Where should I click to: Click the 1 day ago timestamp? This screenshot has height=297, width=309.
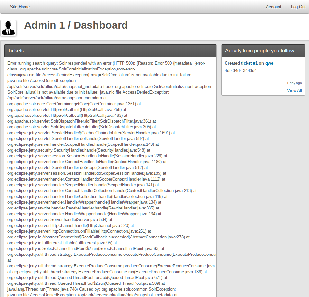(x=294, y=83)
